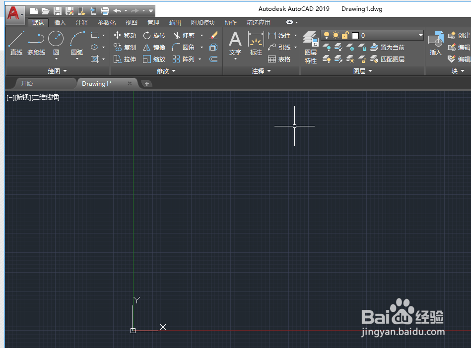Switch to the View (视图) ribbon tab

tap(131, 22)
